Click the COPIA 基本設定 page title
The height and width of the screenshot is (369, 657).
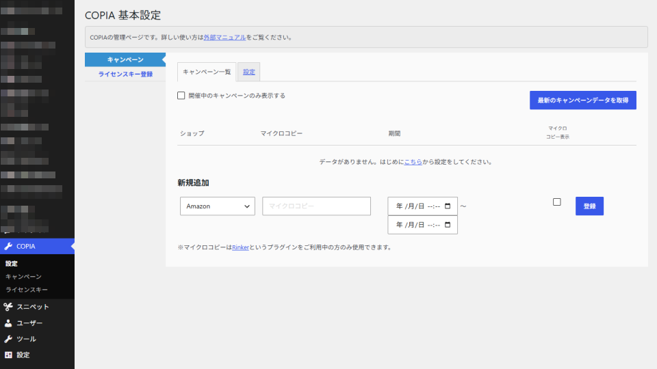(123, 15)
